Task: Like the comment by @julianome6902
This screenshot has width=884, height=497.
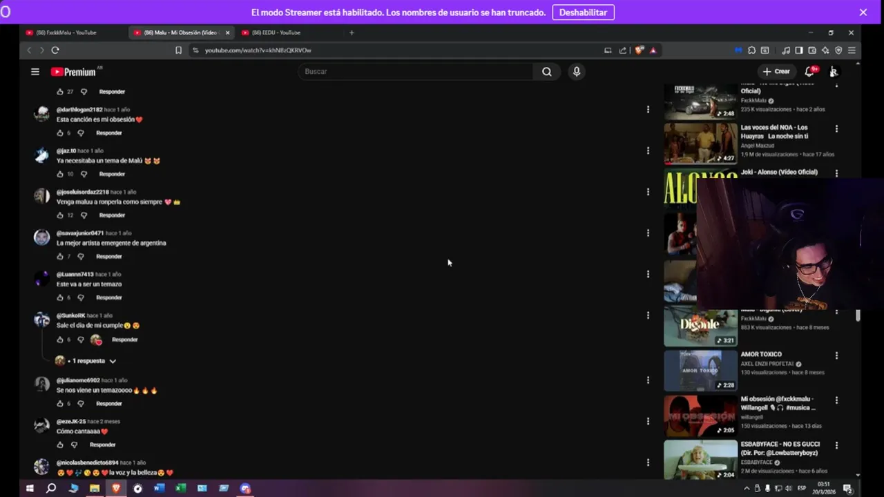Action: click(x=60, y=404)
